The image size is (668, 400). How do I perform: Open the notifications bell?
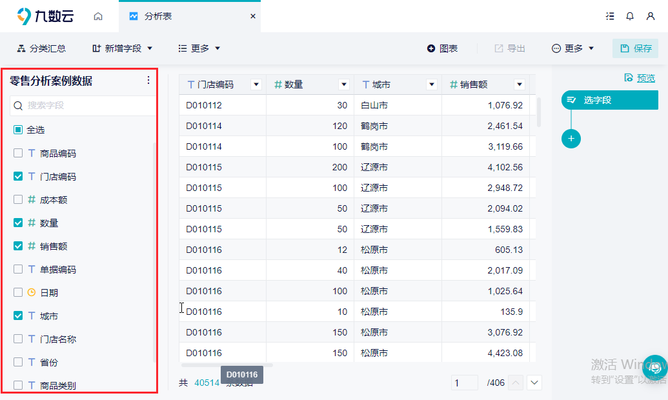click(630, 16)
